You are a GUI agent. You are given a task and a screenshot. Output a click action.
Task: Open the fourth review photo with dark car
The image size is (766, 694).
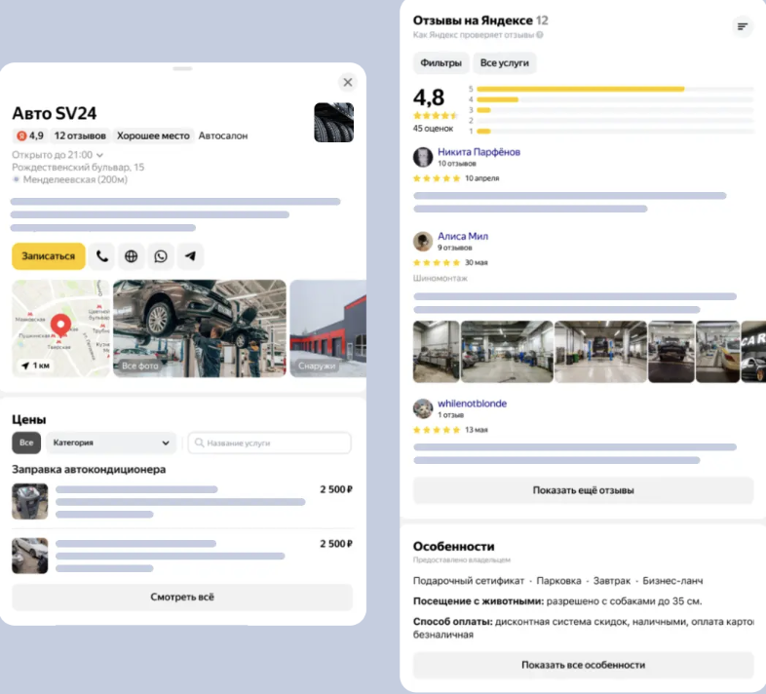click(671, 351)
